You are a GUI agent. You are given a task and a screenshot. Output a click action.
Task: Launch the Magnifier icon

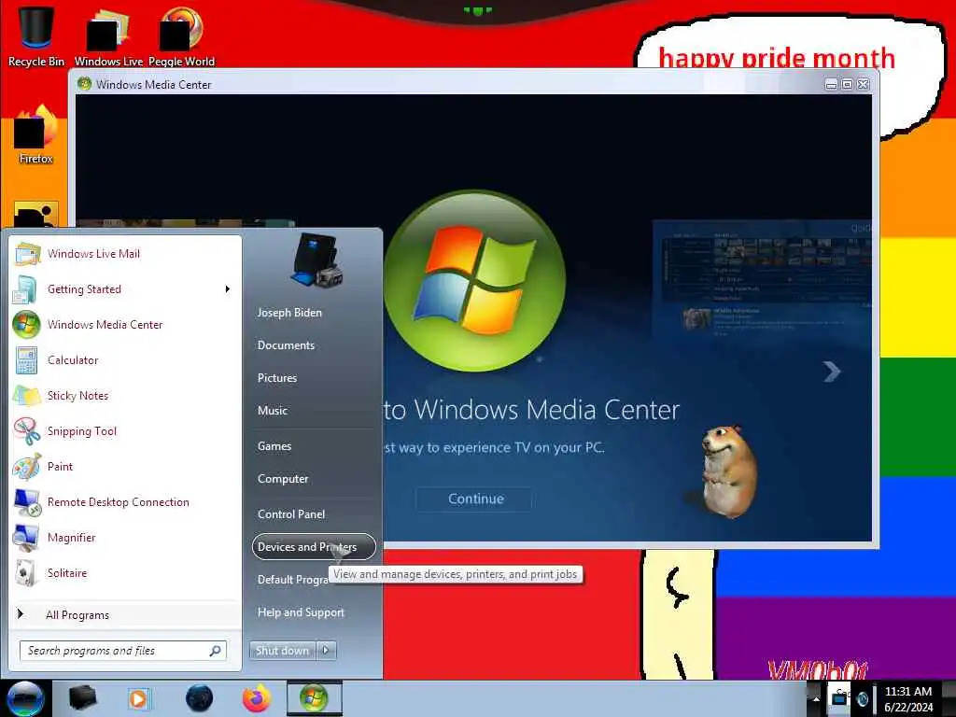point(26,538)
